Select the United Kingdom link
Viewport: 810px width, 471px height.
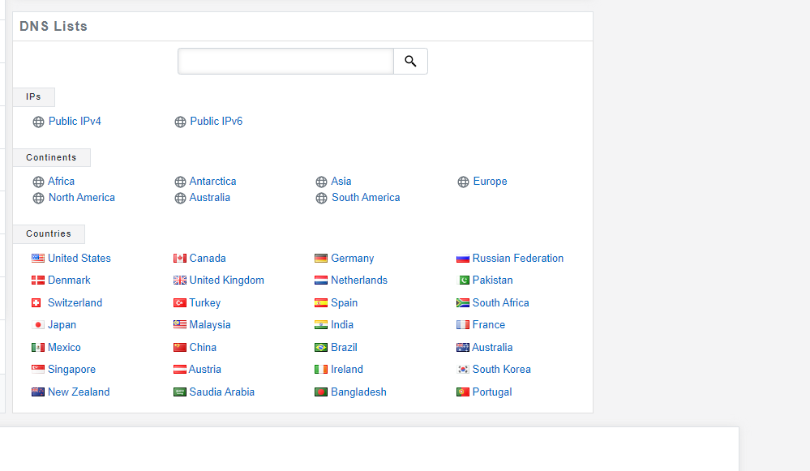pos(227,280)
